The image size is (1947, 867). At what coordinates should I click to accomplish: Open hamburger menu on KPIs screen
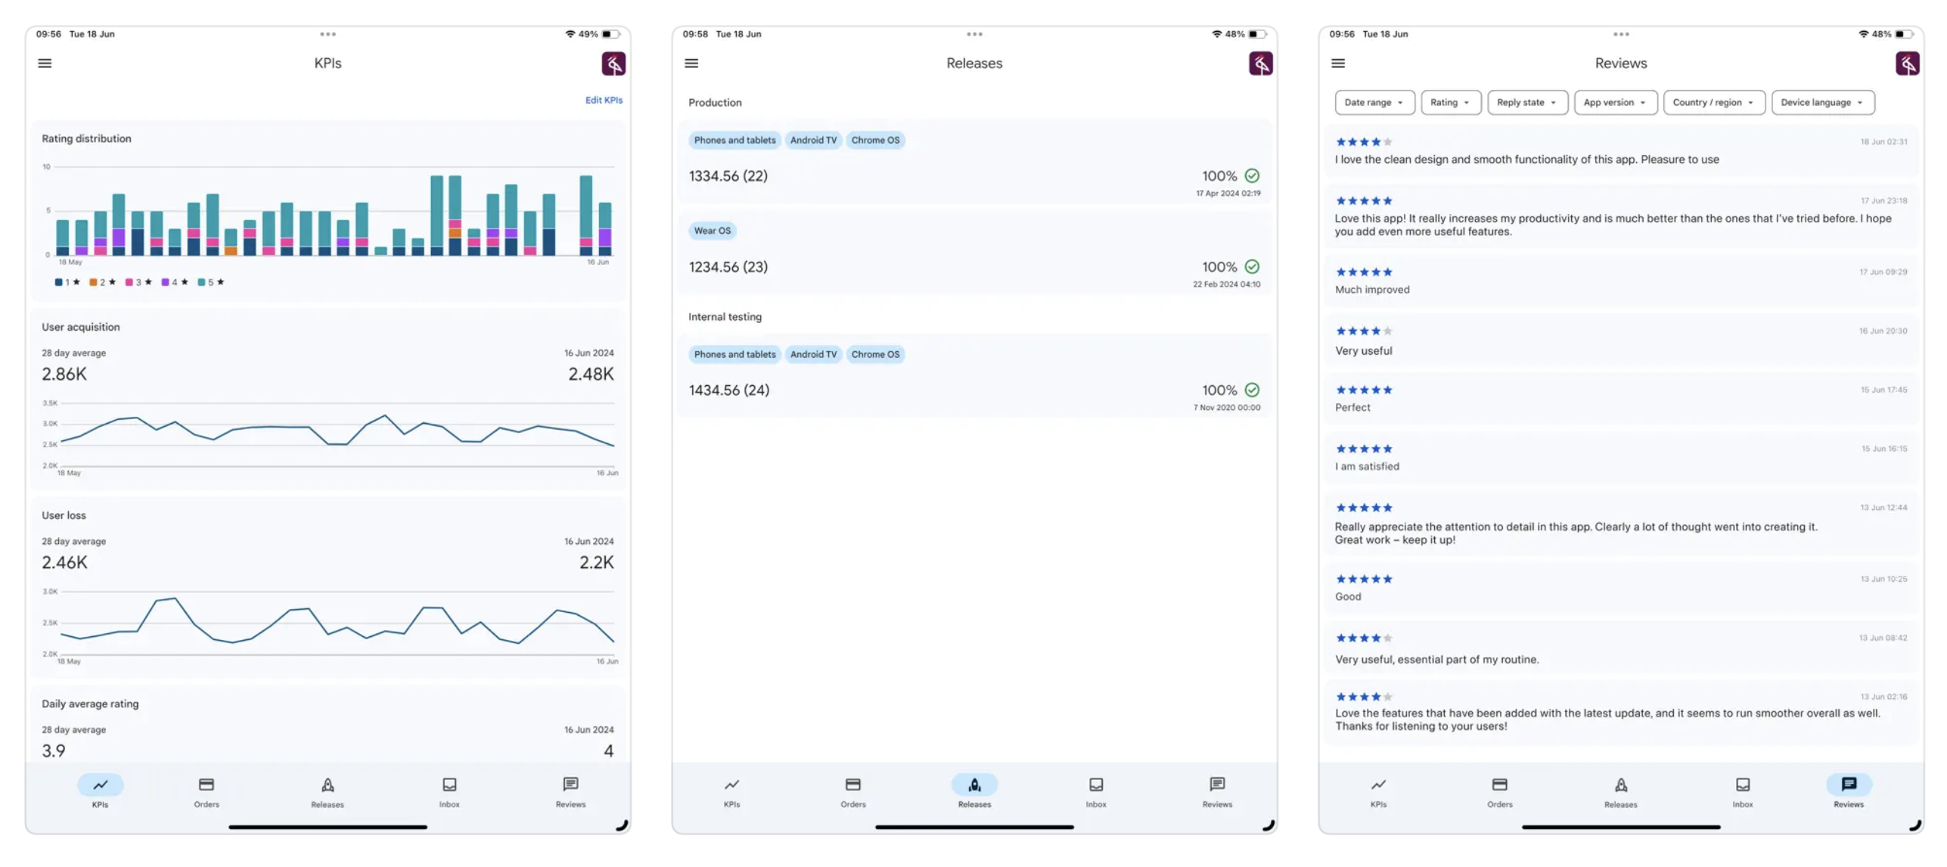pyautogui.click(x=45, y=64)
